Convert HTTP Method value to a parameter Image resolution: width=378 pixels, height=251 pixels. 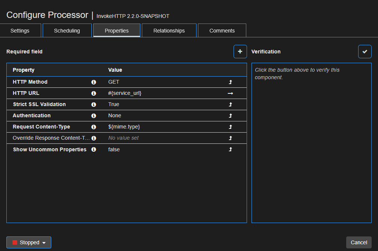(x=231, y=82)
